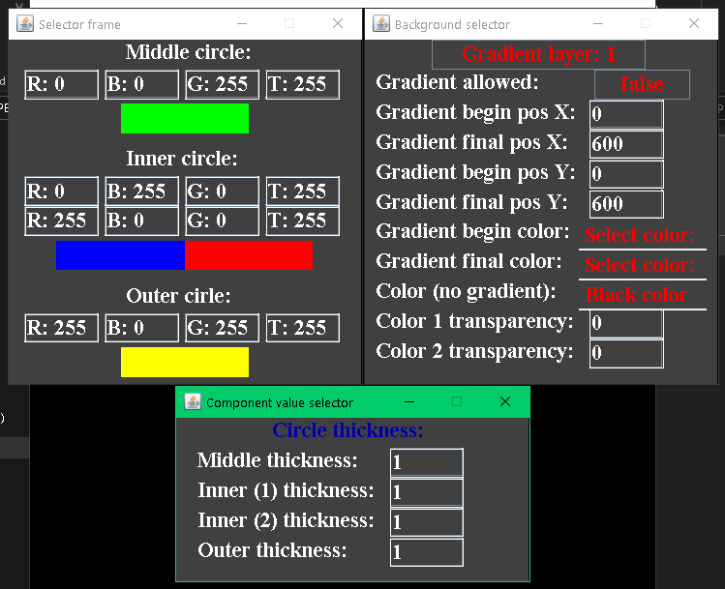Focus the Gradient begin pos X field
The image size is (725, 589).
click(626, 114)
